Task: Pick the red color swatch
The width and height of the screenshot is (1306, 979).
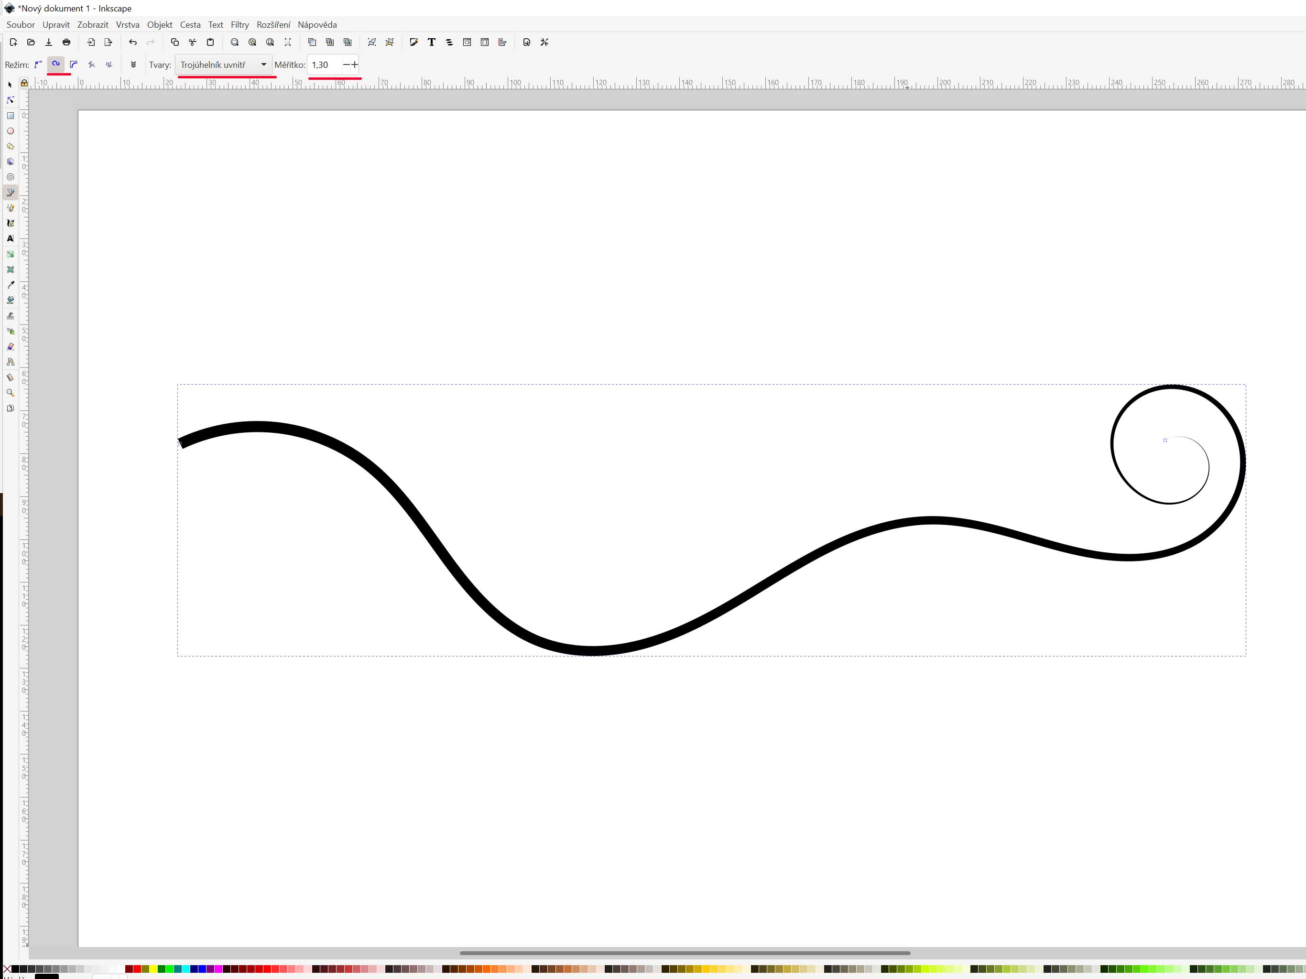Action: [x=137, y=968]
